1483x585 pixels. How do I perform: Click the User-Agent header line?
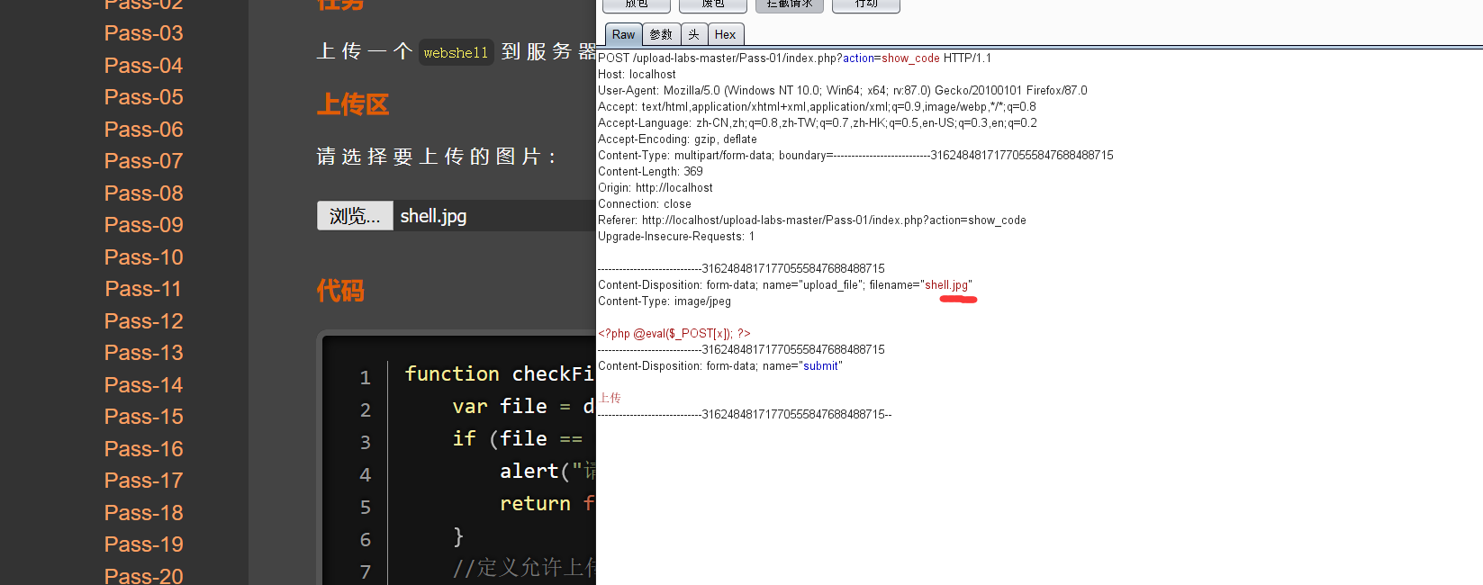tap(843, 91)
